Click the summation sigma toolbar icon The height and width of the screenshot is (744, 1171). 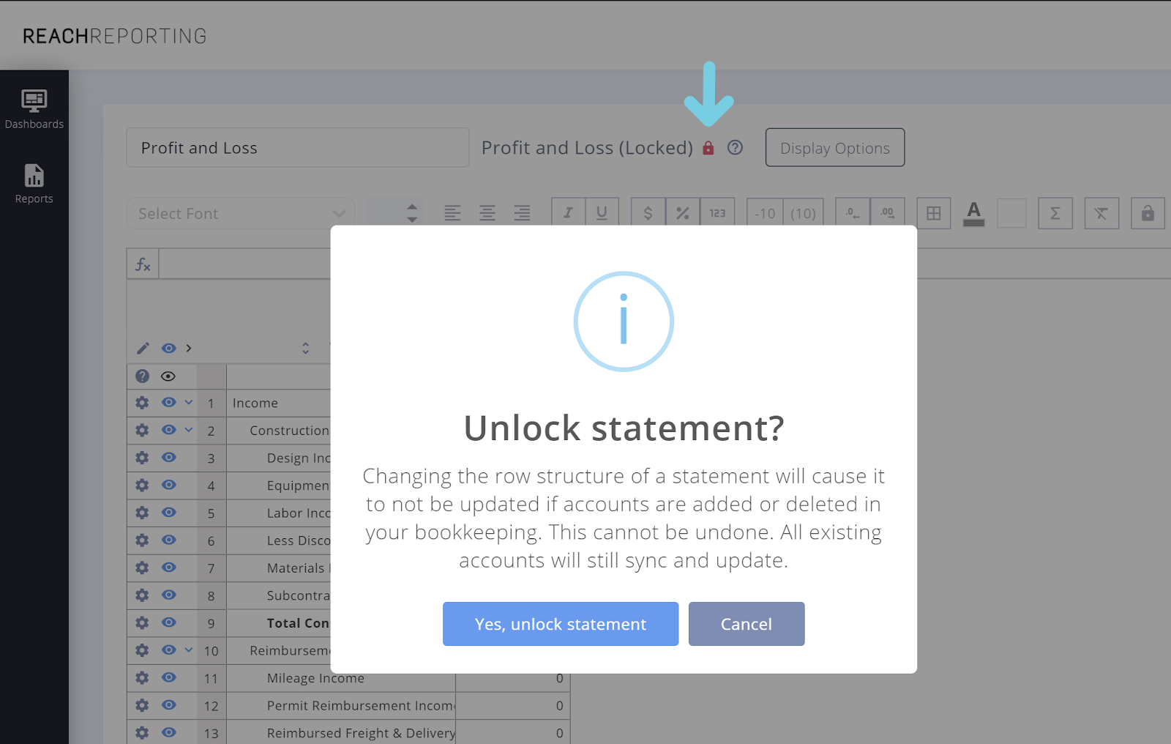tap(1055, 213)
